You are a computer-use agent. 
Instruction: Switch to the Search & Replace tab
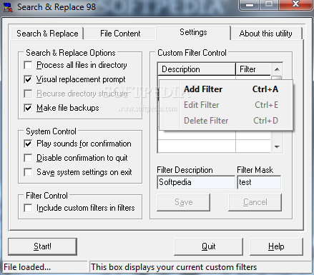(47, 34)
